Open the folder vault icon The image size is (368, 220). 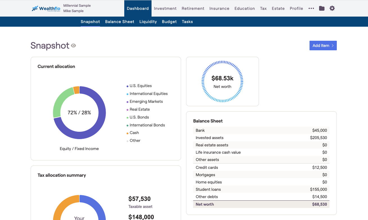pyautogui.click(x=322, y=8)
